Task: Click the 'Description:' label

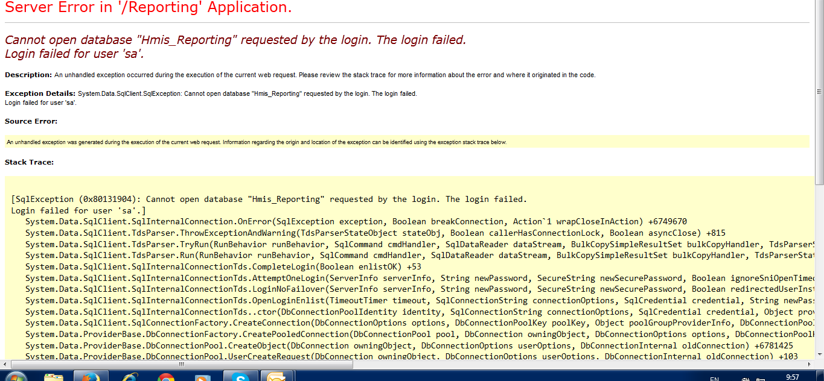Action: pos(28,75)
